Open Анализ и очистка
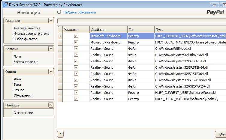 tap(27, 28)
